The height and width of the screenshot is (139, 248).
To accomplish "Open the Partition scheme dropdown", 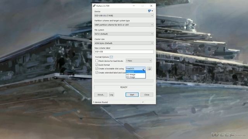I will (x=124, y=25).
